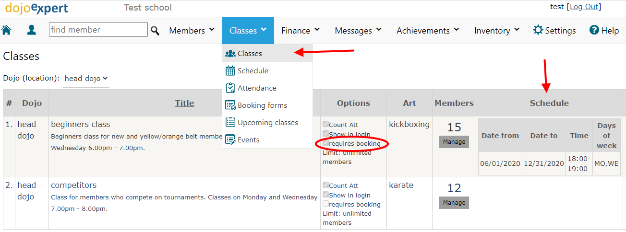The width and height of the screenshot is (626, 232).
Task: Open the Upcoming classes list icon
Action: [230, 123]
